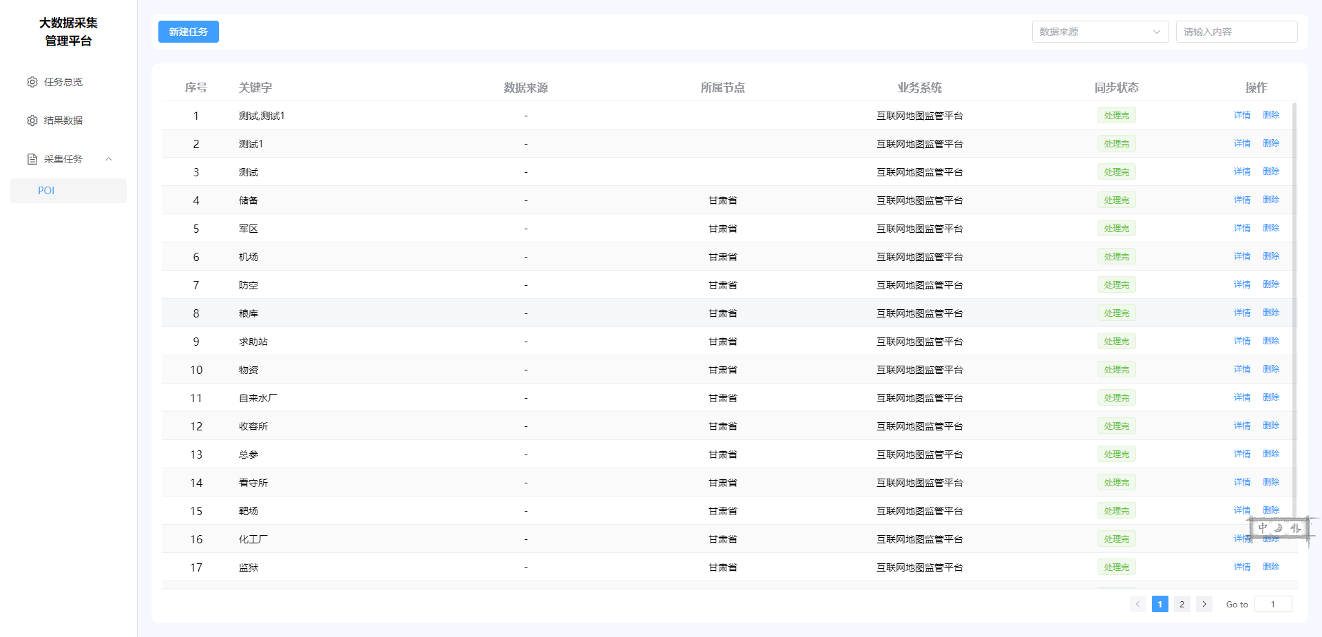Open 详情 for 防空 row
1322x637 pixels.
1242,284
